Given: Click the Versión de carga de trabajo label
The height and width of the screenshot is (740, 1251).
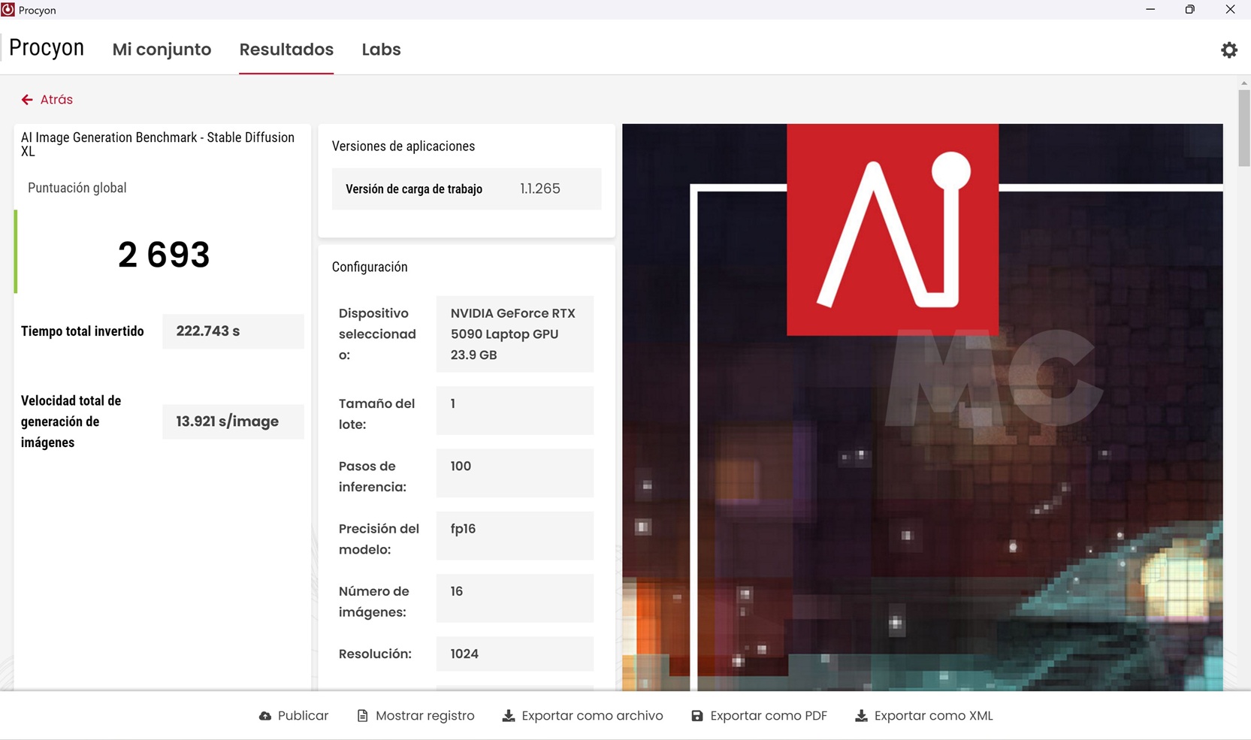Looking at the screenshot, I should [414, 189].
